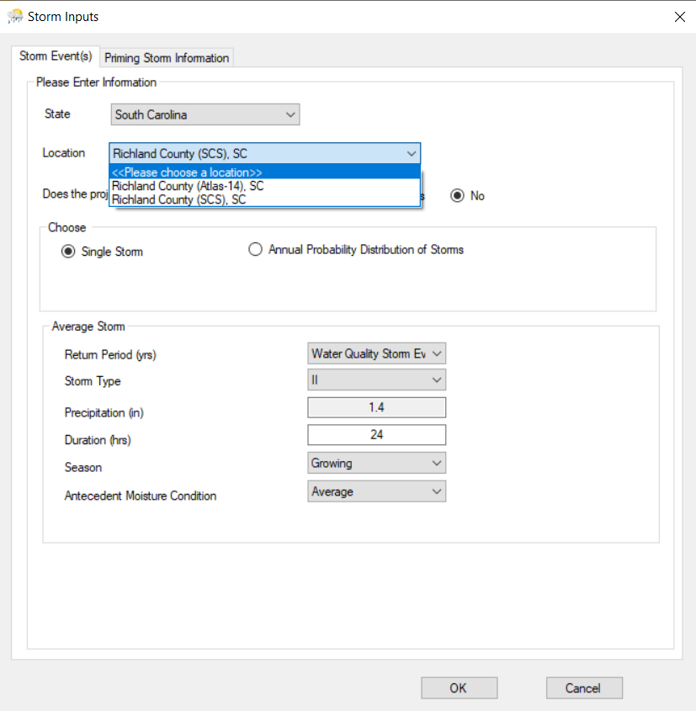Viewport: 696px width, 711px height.
Task: Switch to the Storm Event(s) tab
Action: click(56, 56)
